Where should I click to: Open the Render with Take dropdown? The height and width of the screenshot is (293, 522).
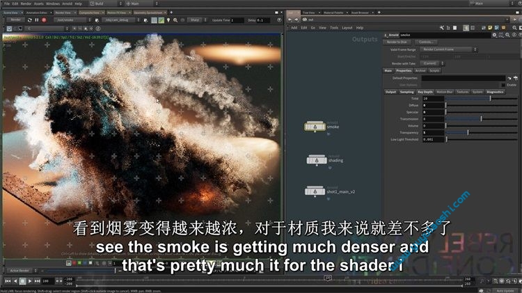(x=432, y=63)
